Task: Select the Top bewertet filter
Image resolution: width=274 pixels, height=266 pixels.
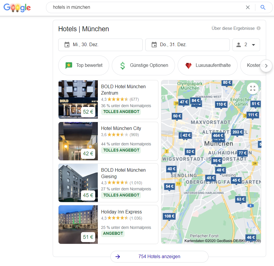Action: (84, 65)
